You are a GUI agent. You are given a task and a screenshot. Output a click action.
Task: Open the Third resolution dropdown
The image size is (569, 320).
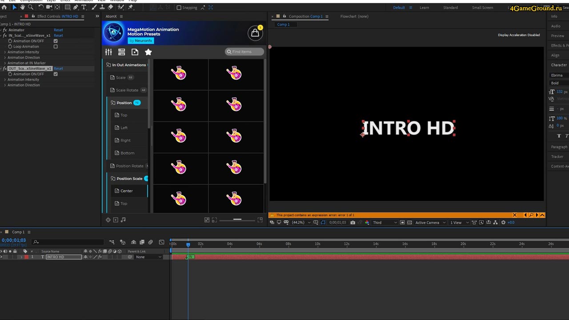point(384,222)
